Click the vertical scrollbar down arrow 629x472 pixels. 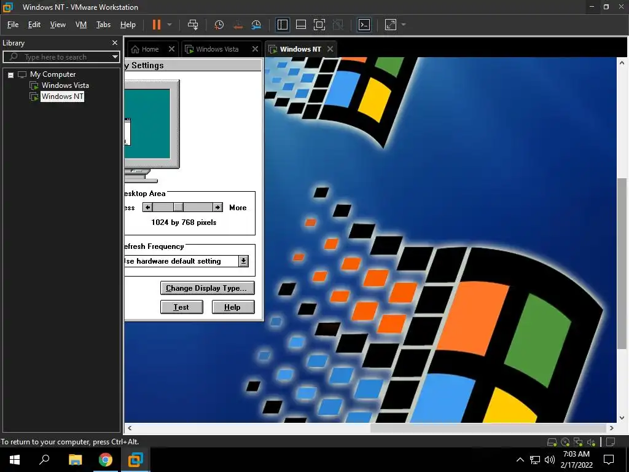pos(622,418)
